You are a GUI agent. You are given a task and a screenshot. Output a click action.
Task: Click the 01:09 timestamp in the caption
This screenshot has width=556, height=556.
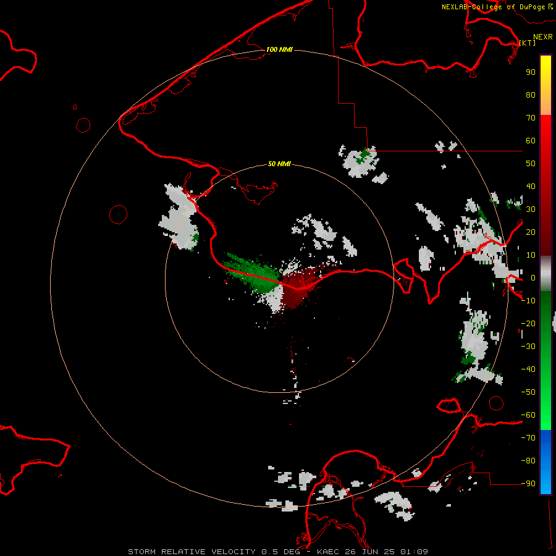(414, 552)
